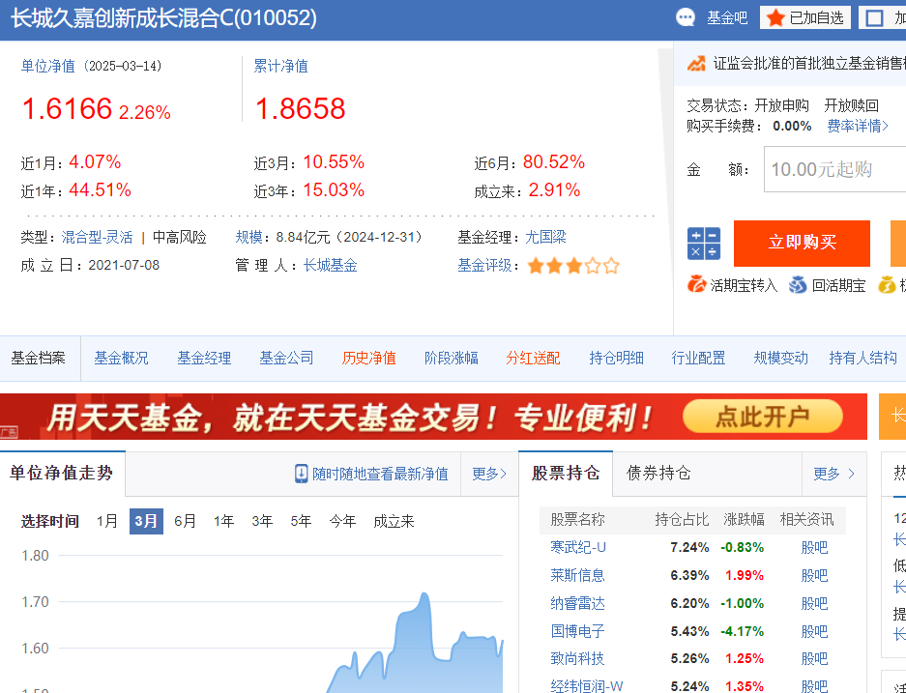Select the 1年 time range
Viewport: 906px width, 693px height.
click(223, 522)
